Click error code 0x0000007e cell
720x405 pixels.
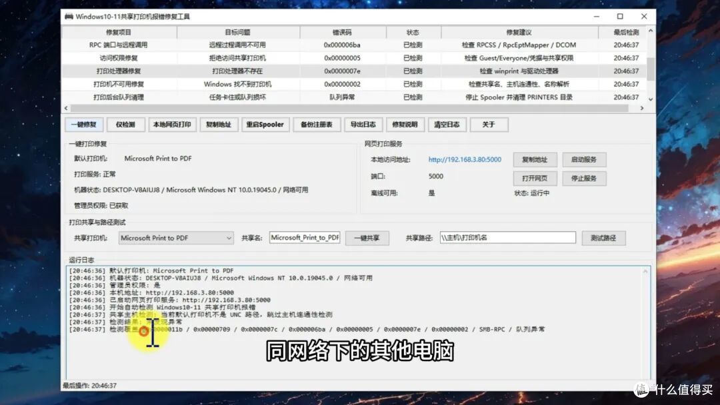(342, 71)
